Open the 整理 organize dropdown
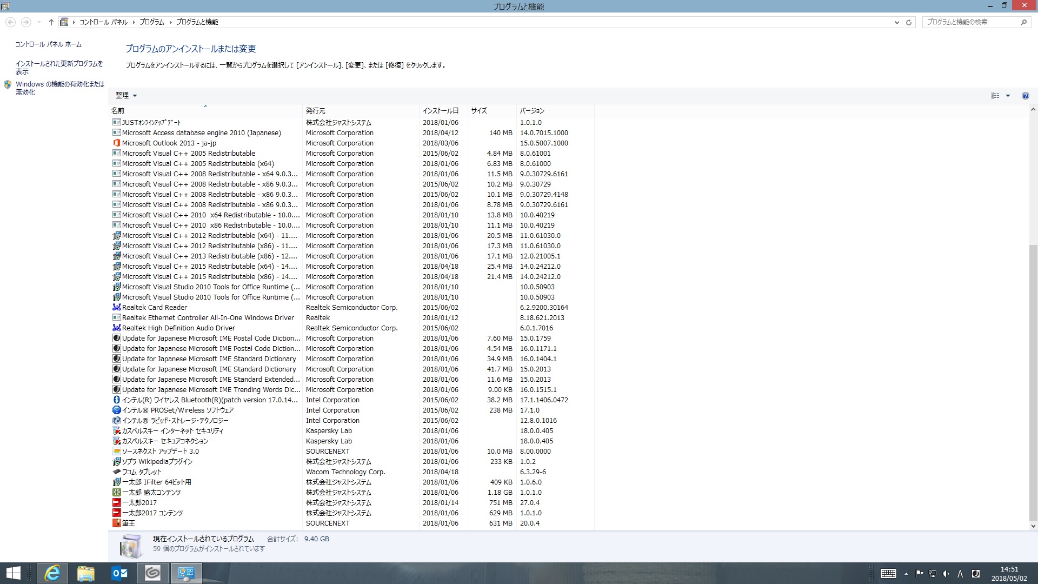1038x584 pixels. [x=126, y=96]
